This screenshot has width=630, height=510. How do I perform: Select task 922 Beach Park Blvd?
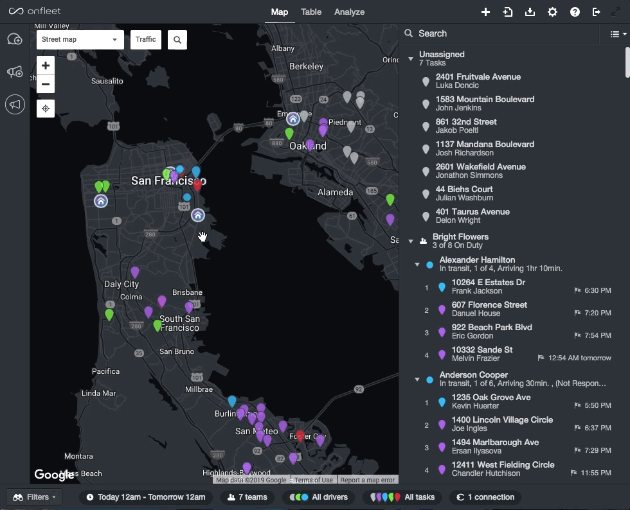point(518,331)
